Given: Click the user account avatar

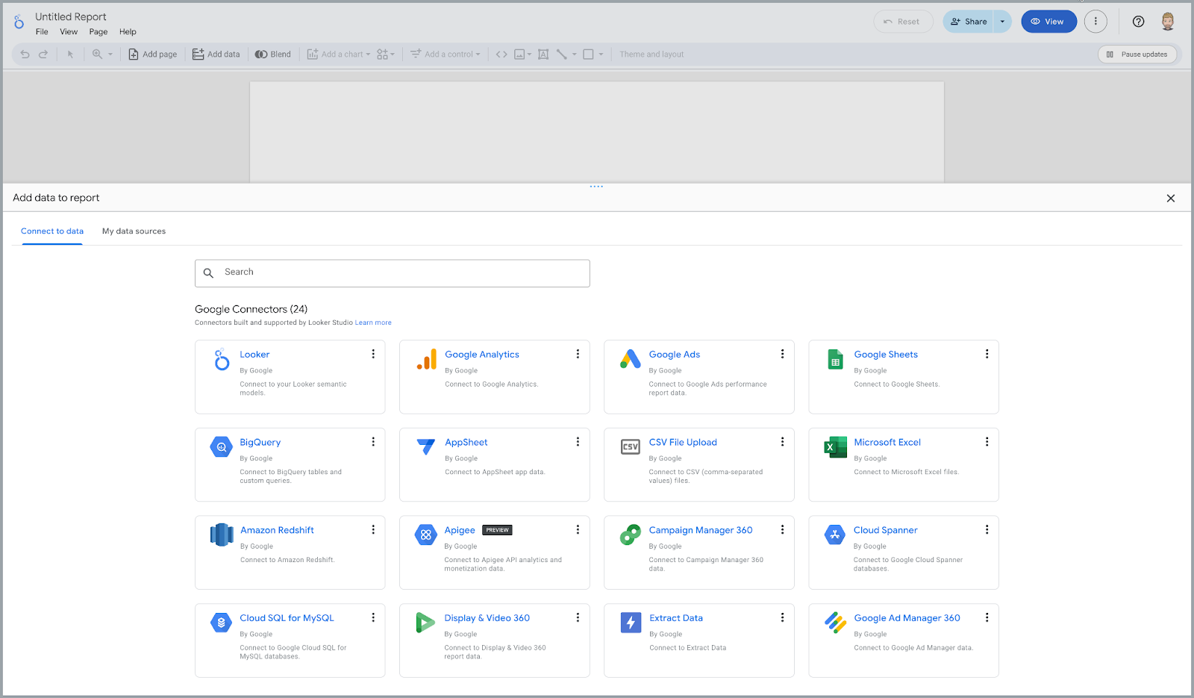Looking at the screenshot, I should click(x=1168, y=22).
